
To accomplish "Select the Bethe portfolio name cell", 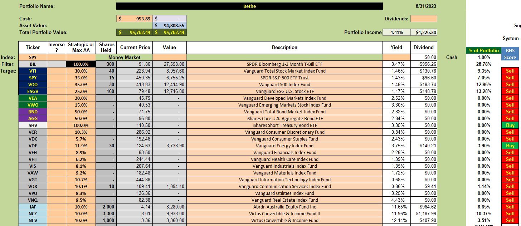I will 249,6.
